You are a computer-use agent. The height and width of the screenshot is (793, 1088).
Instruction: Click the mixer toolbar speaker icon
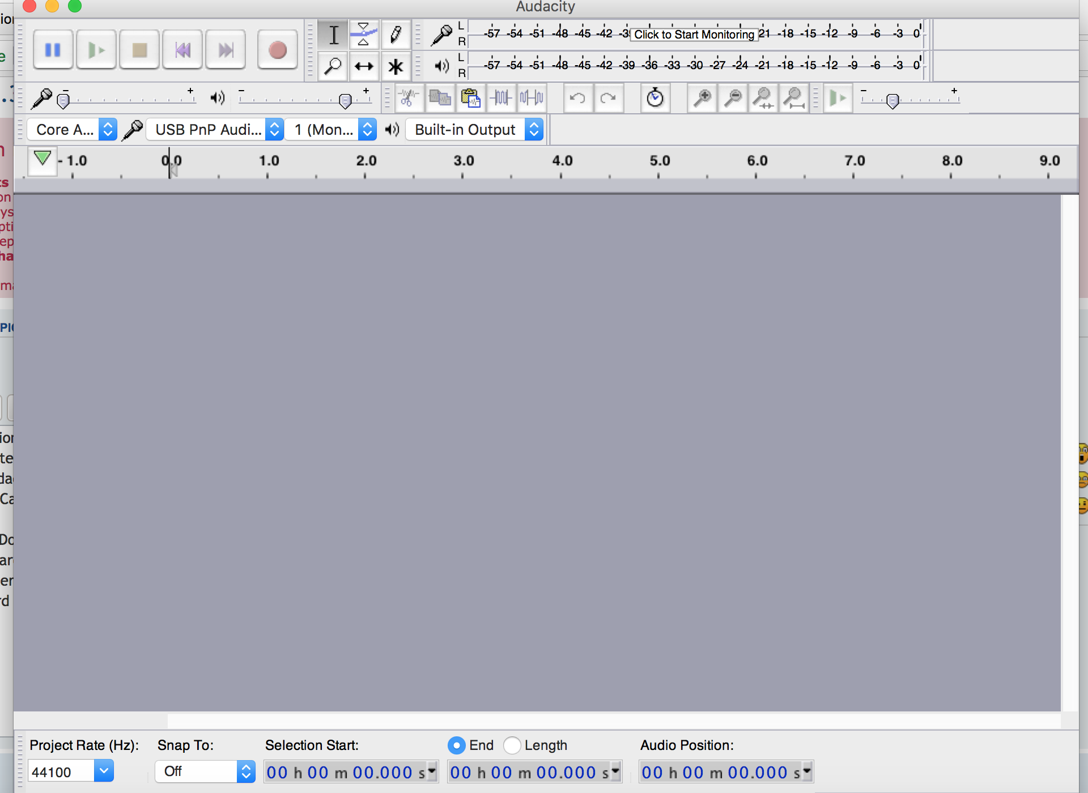tap(217, 98)
